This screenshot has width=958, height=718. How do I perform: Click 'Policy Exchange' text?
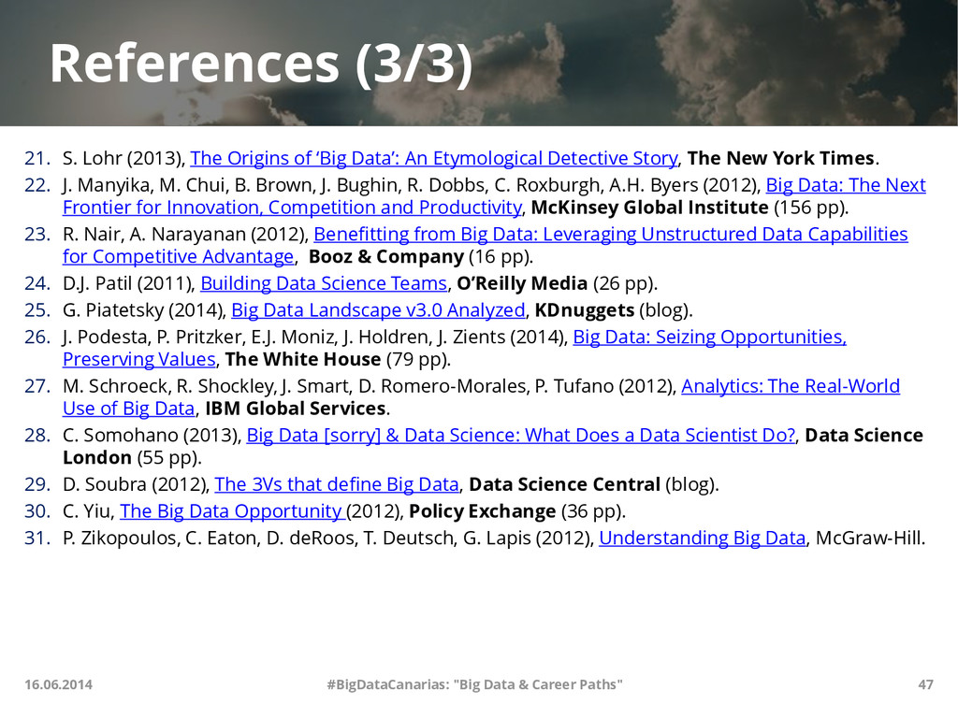(x=482, y=511)
